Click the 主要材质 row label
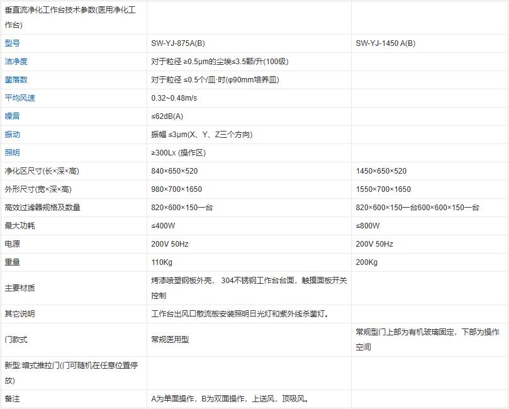This screenshot has width=509, height=409. pyautogui.click(x=20, y=288)
